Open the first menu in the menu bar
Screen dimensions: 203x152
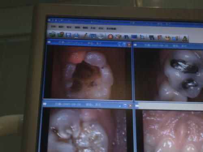click(x=53, y=26)
